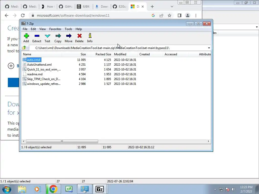This screenshot has width=259, height=194.
Task: Open the Tools menu
Action: [68, 29]
